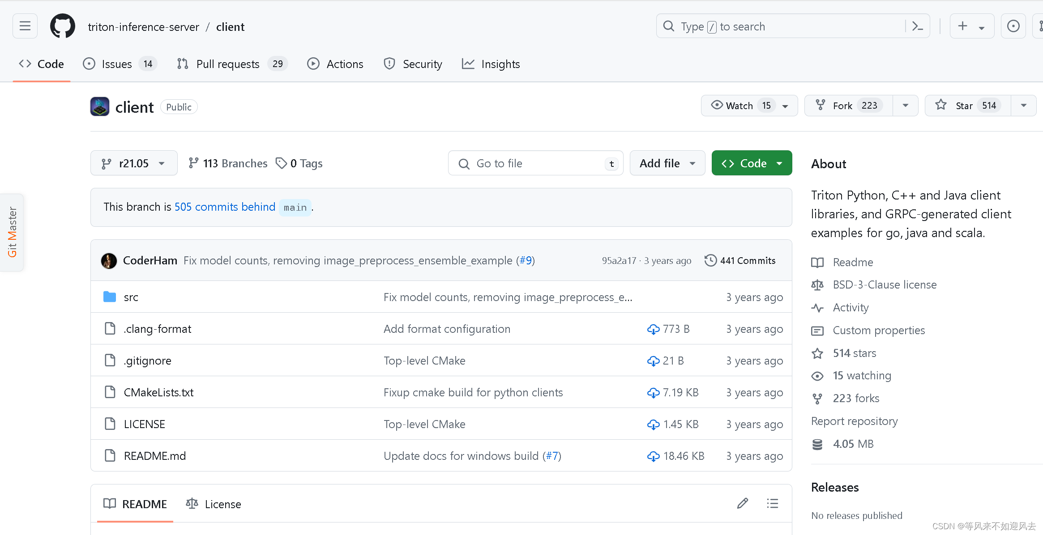Go to the GitHub homepage logo
This screenshot has height=535, width=1043.
63,26
